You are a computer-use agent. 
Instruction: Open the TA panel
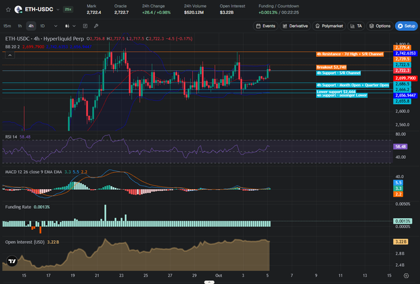[356, 26]
